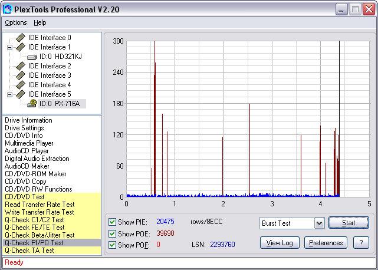Select Q-Check PI/PO Test
378x270 pixels.
click(52, 243)
